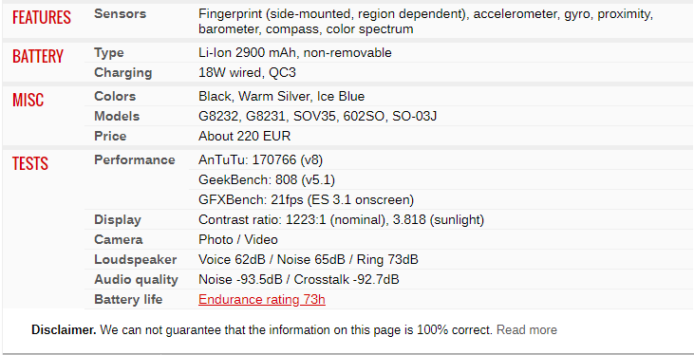Click the GFXBench 21fps result
694x355 pixels.
tap(306, 200)
